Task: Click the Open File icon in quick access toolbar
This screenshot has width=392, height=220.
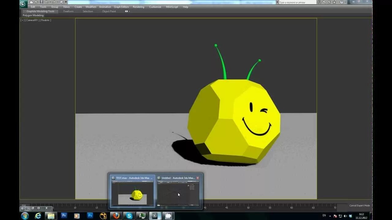Action: click(36, 2)
